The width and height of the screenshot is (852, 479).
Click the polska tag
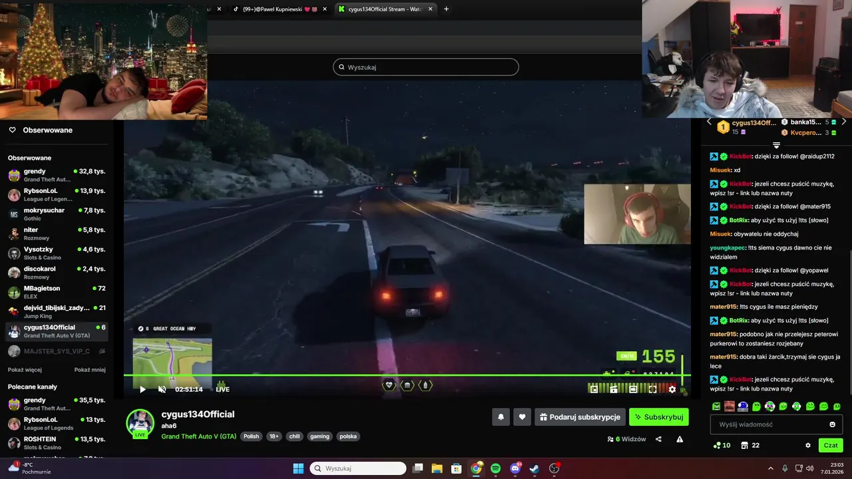pyautogui.click(x=348, y=436)
